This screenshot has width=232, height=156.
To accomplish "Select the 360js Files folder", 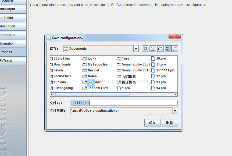I will (60, 59).
